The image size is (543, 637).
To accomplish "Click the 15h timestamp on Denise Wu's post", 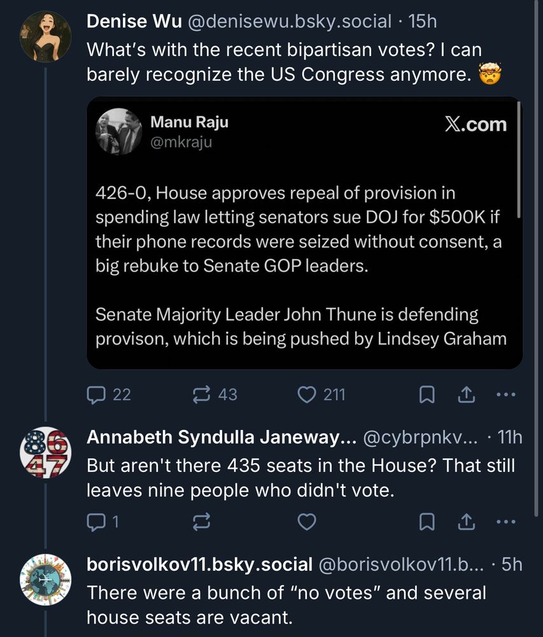I will coord(425,20).
